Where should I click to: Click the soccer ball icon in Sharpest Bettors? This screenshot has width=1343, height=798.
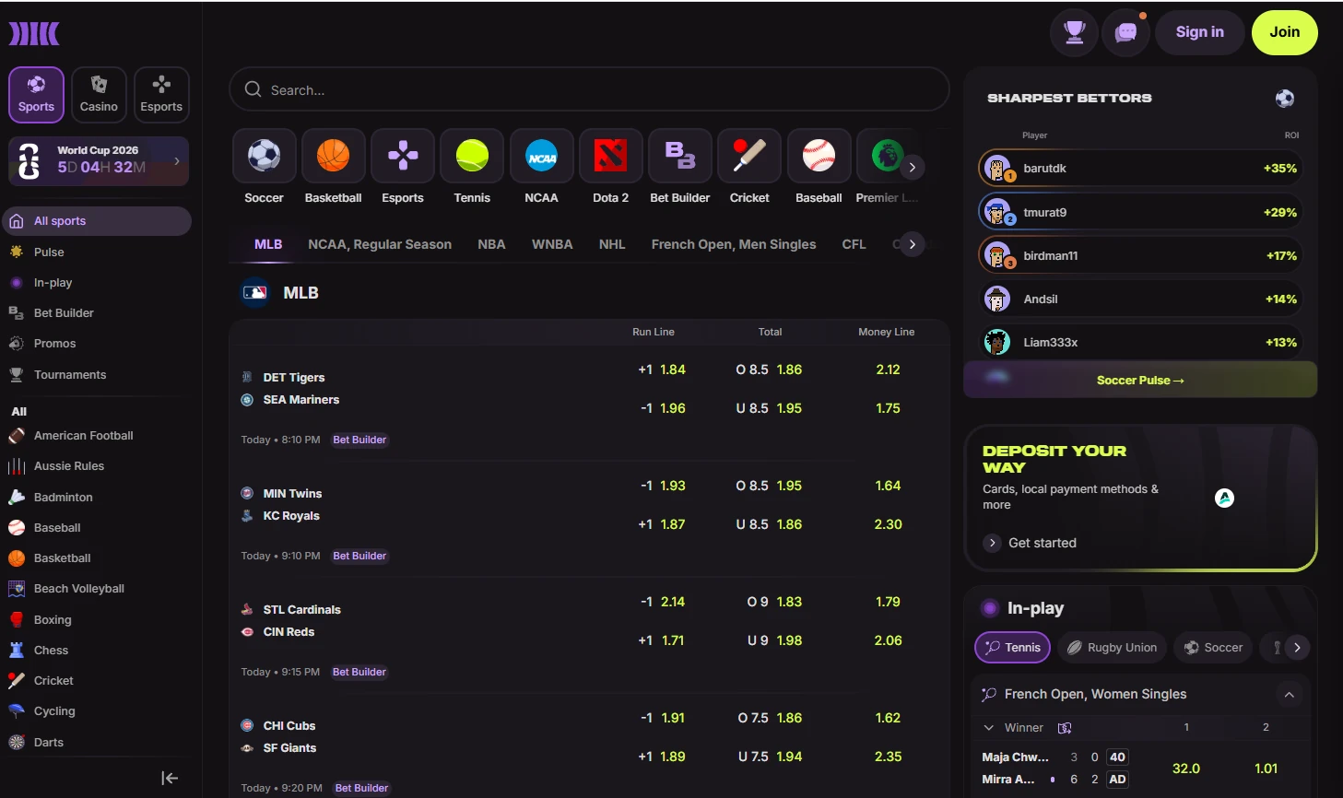pos(1284,98)
